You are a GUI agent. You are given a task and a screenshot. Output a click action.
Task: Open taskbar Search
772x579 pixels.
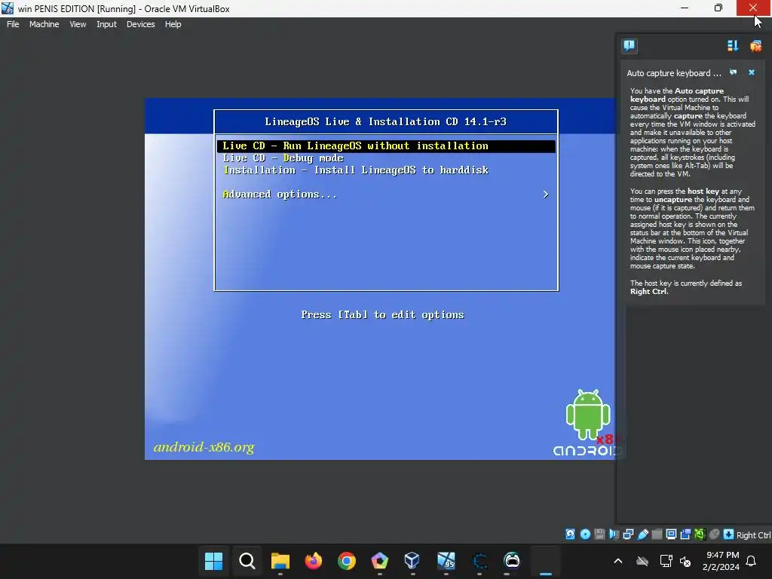247,561
